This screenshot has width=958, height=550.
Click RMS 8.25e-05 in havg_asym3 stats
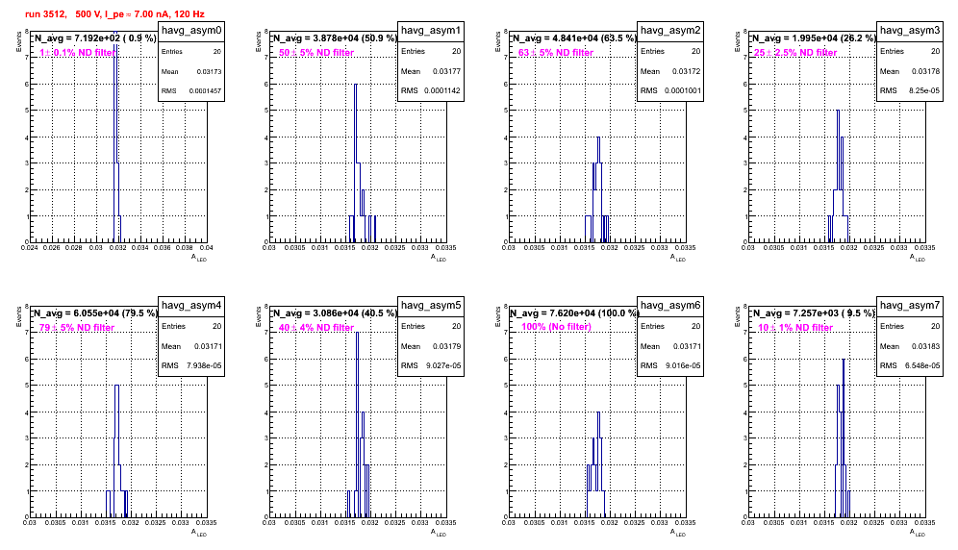click(x=910, y=91)
